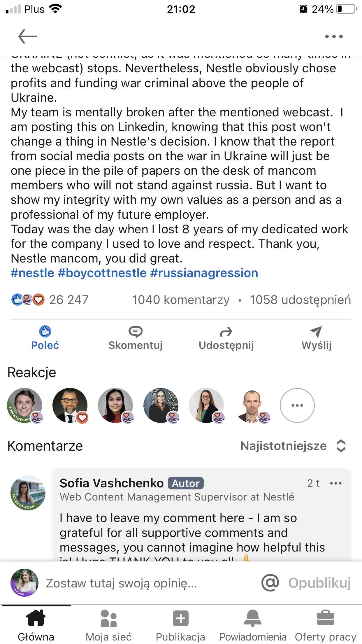
Task: Type in the Zostaw tutaj swoją opinię field
Action: [x=146, y=583]
